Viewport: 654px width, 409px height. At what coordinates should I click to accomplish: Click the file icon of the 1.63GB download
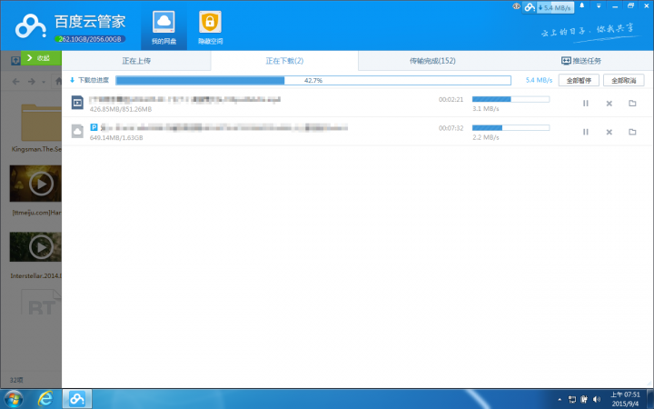tap(77, 131)
